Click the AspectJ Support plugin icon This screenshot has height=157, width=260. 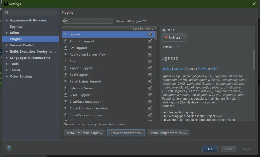coord(65,68)
